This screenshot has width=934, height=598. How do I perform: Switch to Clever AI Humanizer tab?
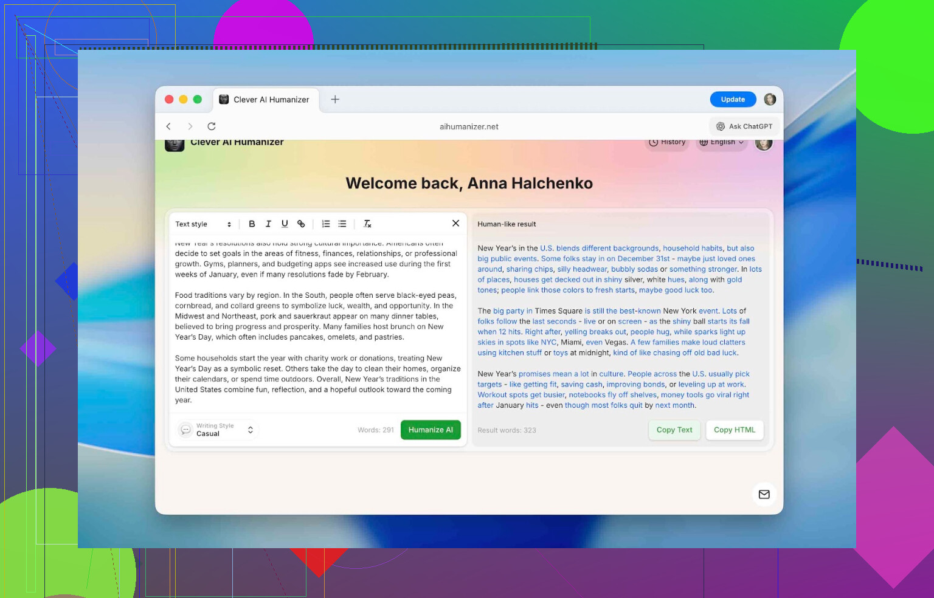point(265,100)
